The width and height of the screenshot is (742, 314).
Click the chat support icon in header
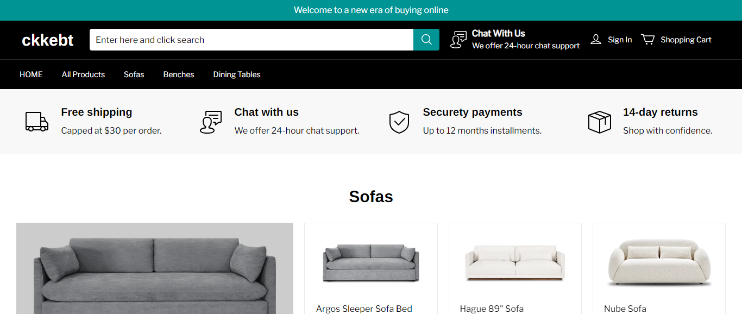tap(458, 40)
